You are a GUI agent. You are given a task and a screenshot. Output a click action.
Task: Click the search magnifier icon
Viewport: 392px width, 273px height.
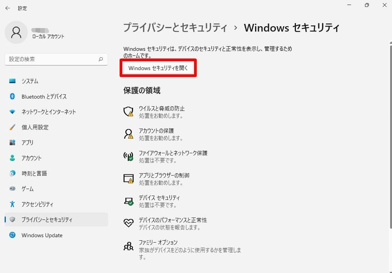pos(101,59)
